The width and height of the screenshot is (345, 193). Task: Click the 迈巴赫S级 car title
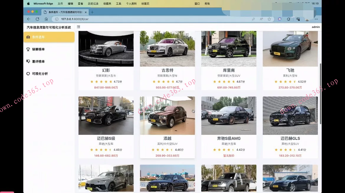tap(106, 138)
